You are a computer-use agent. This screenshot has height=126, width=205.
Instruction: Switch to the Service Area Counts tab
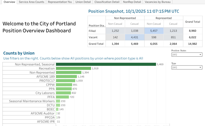31,2
